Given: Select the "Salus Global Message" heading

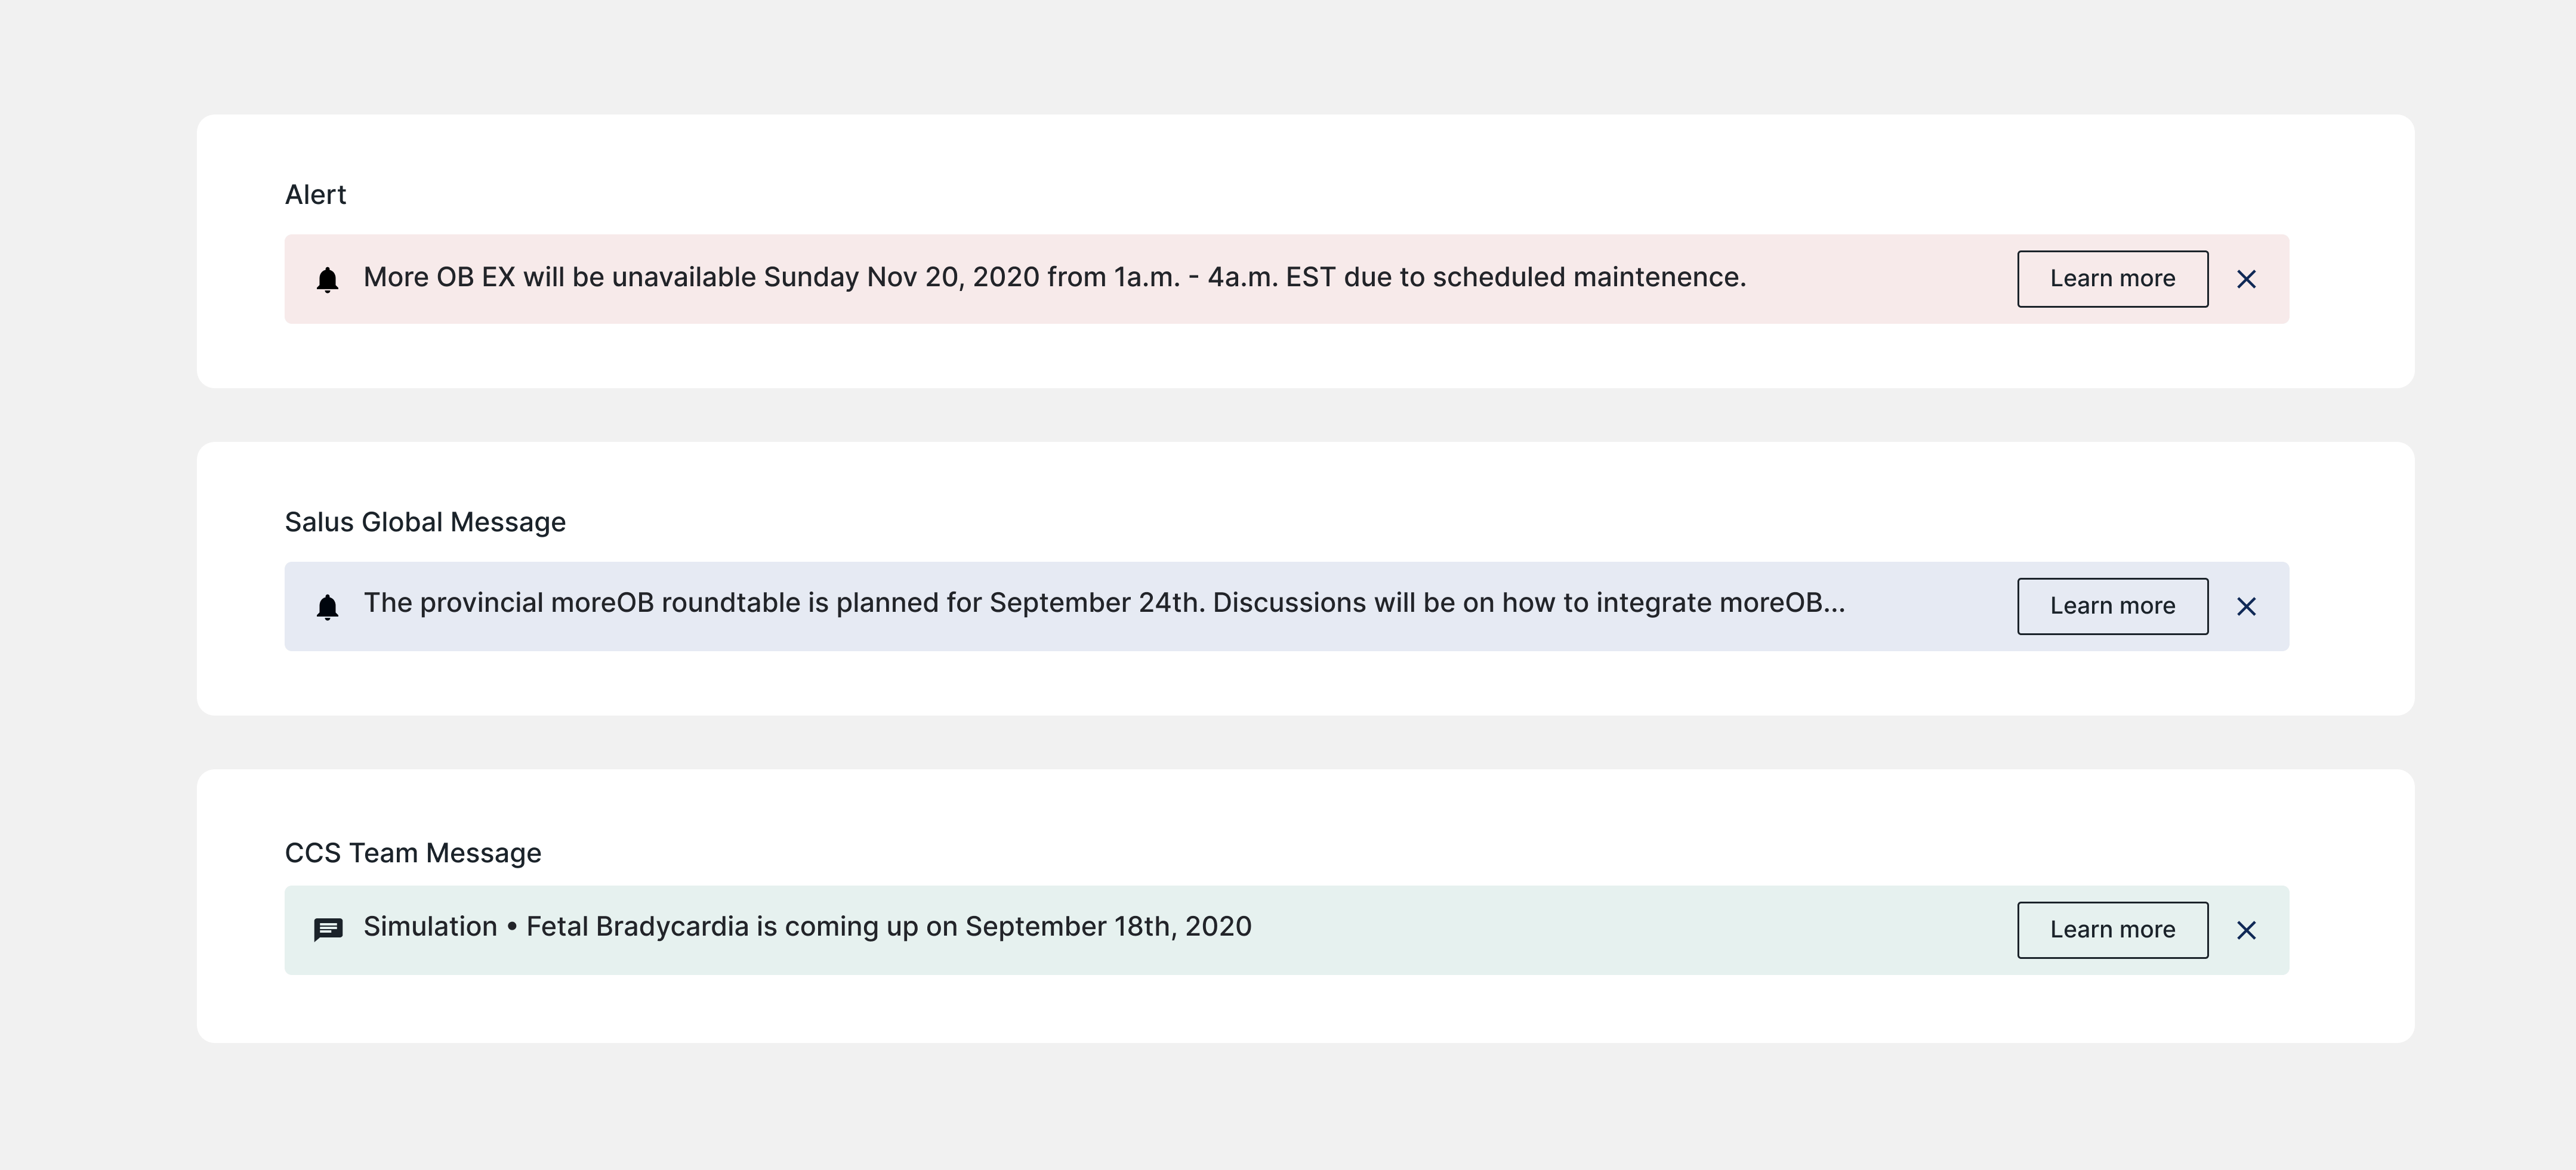Looking at the screenshot, I should [x=425, y=522].
